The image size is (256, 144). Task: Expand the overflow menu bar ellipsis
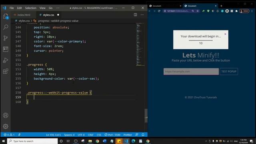[58, 8]
